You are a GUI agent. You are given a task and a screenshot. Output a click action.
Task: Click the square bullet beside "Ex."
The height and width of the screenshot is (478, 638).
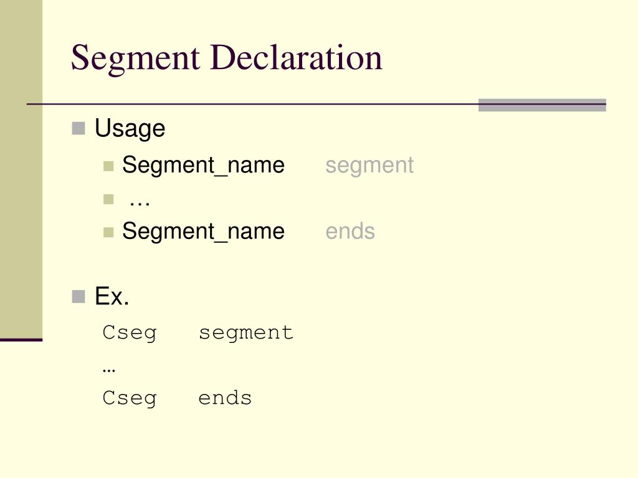78,296
